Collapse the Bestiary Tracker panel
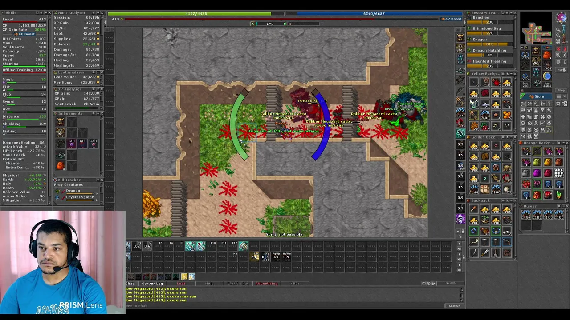570x320 pixels. point(511,12)
